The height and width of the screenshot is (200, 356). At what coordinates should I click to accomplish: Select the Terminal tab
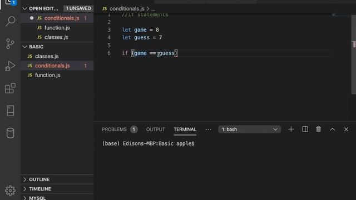[185, 129]
